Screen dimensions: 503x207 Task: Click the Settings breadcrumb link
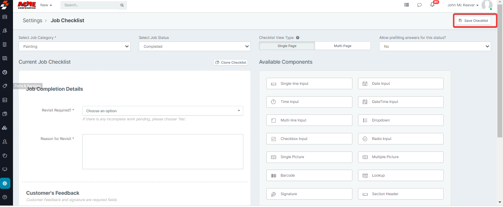point(32,21)
